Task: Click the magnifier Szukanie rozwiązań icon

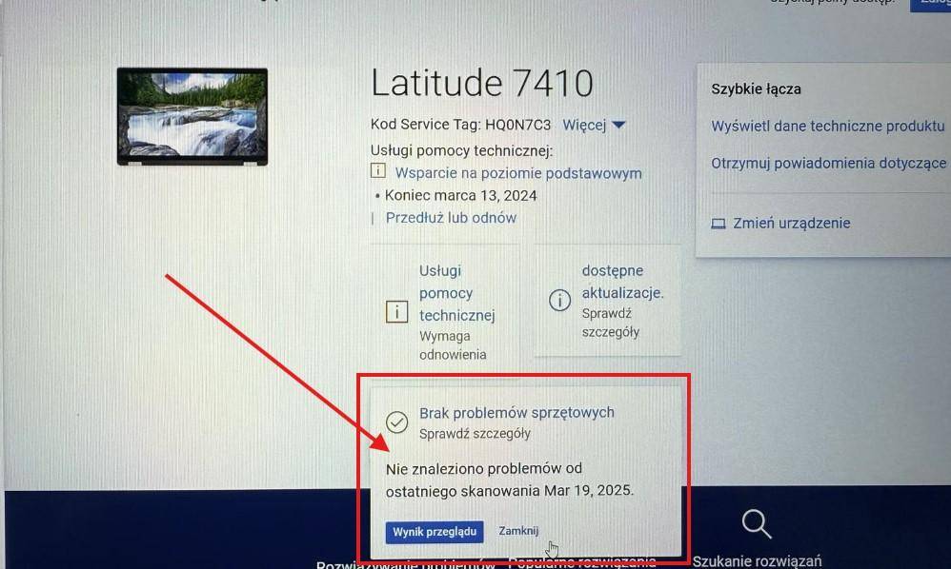Action: point(757,523)
